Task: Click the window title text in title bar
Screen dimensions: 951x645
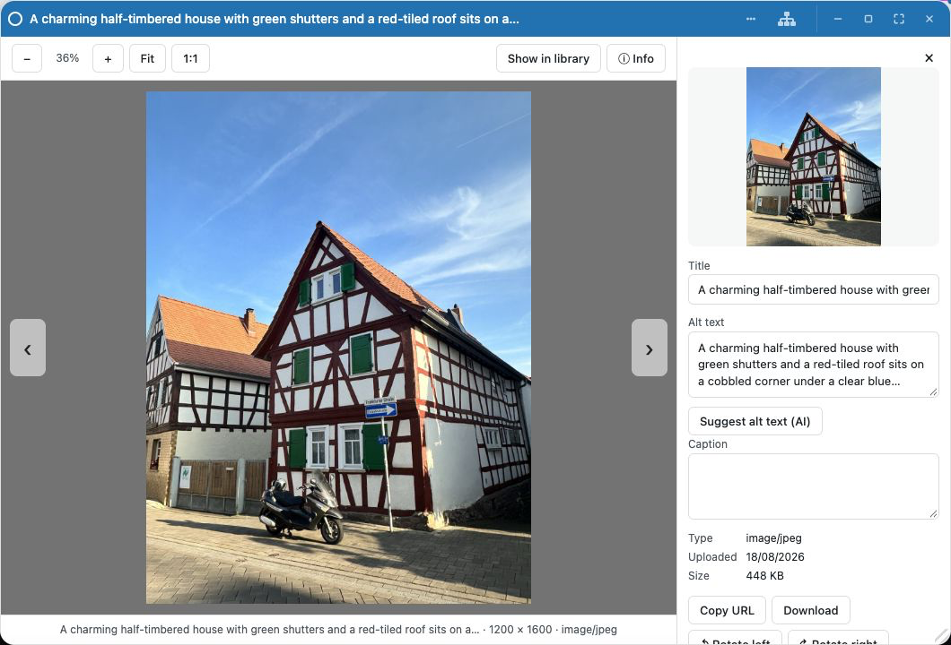Action: tap(275, 19)
